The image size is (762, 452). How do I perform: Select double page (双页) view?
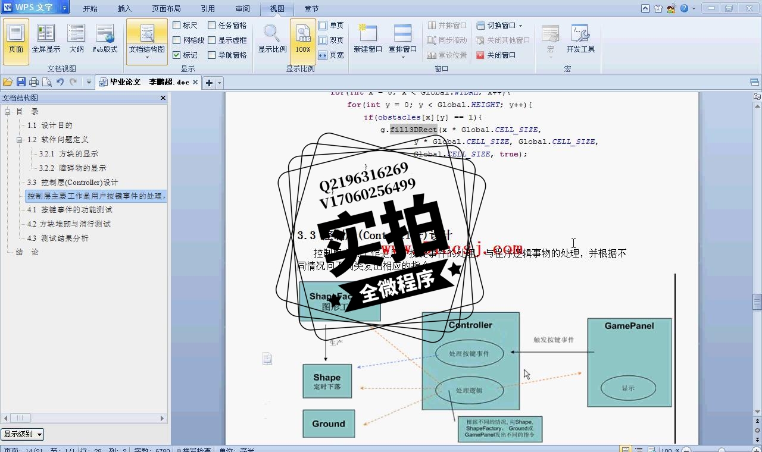[331, 40]
